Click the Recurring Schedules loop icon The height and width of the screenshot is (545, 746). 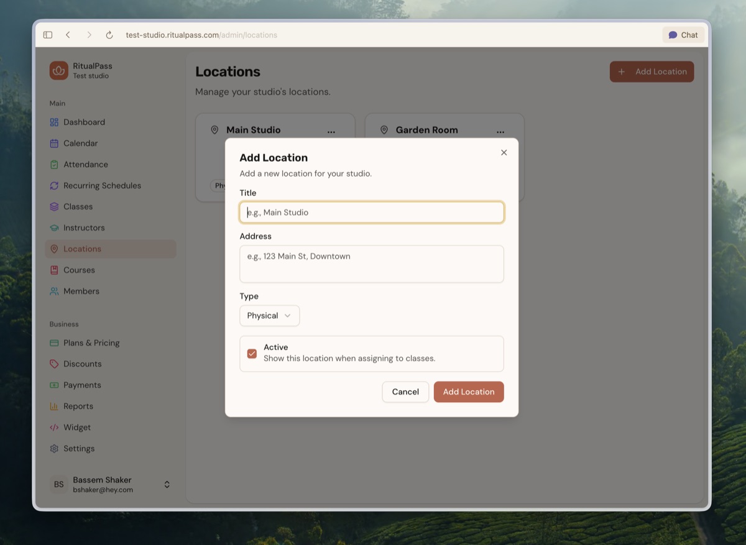click(54, 186)
